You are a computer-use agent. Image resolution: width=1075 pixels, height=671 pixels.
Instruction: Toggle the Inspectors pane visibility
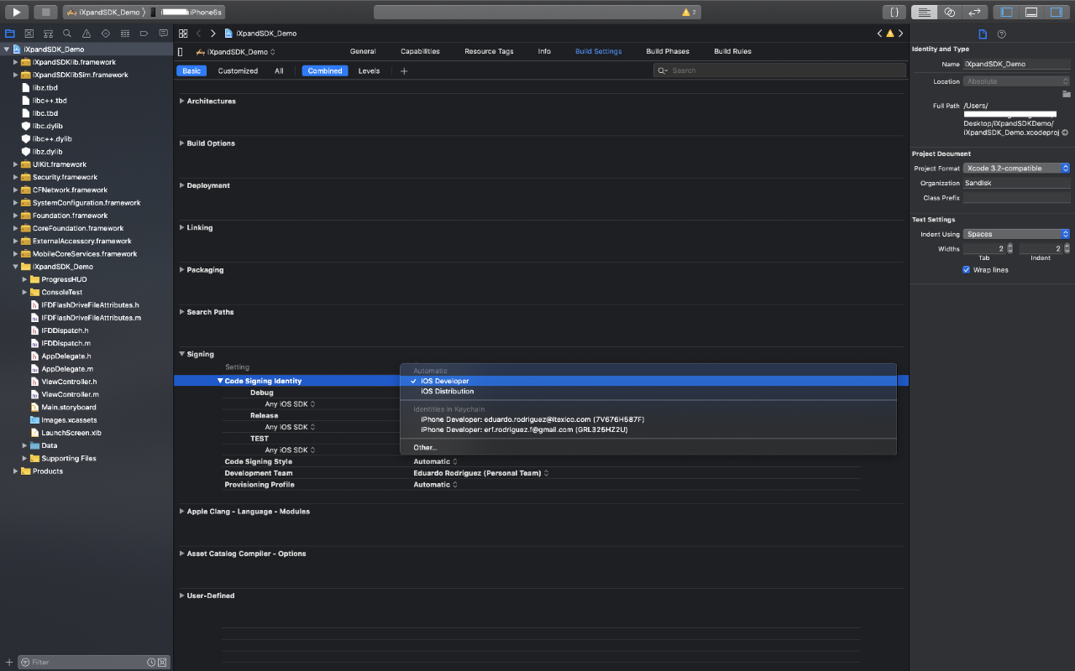(1057, 12)
